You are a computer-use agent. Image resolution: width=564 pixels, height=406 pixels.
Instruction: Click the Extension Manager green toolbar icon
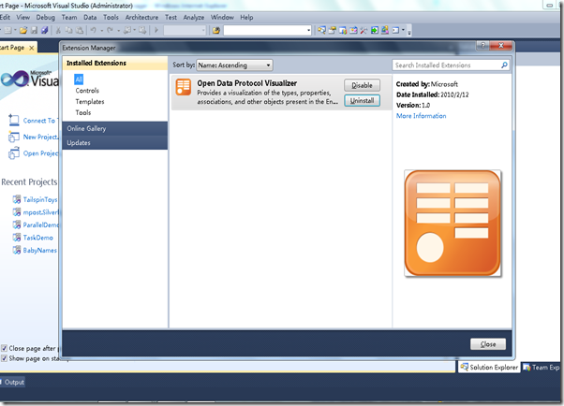(x=375, y=30)
